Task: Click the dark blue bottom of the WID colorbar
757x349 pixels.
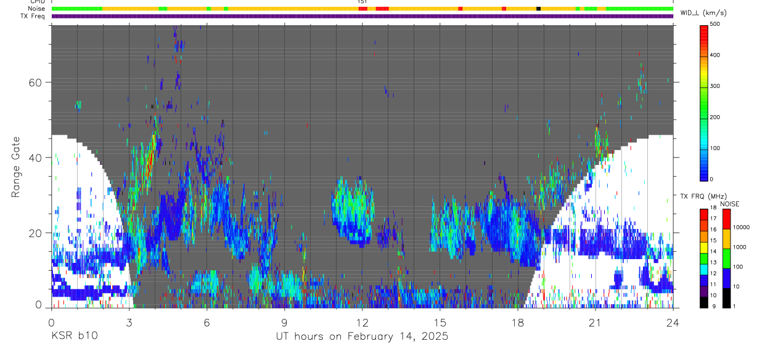Action: click(703, 175)
